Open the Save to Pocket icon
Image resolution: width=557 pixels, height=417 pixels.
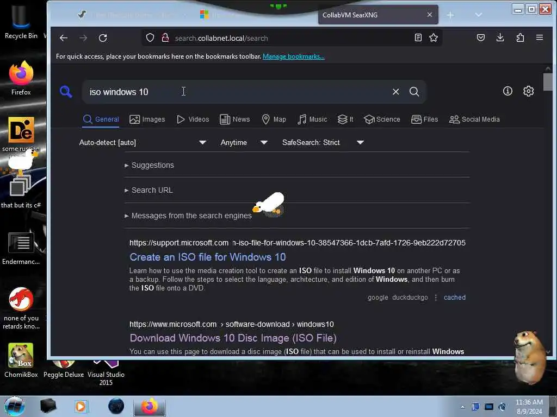tap(481, 37)
